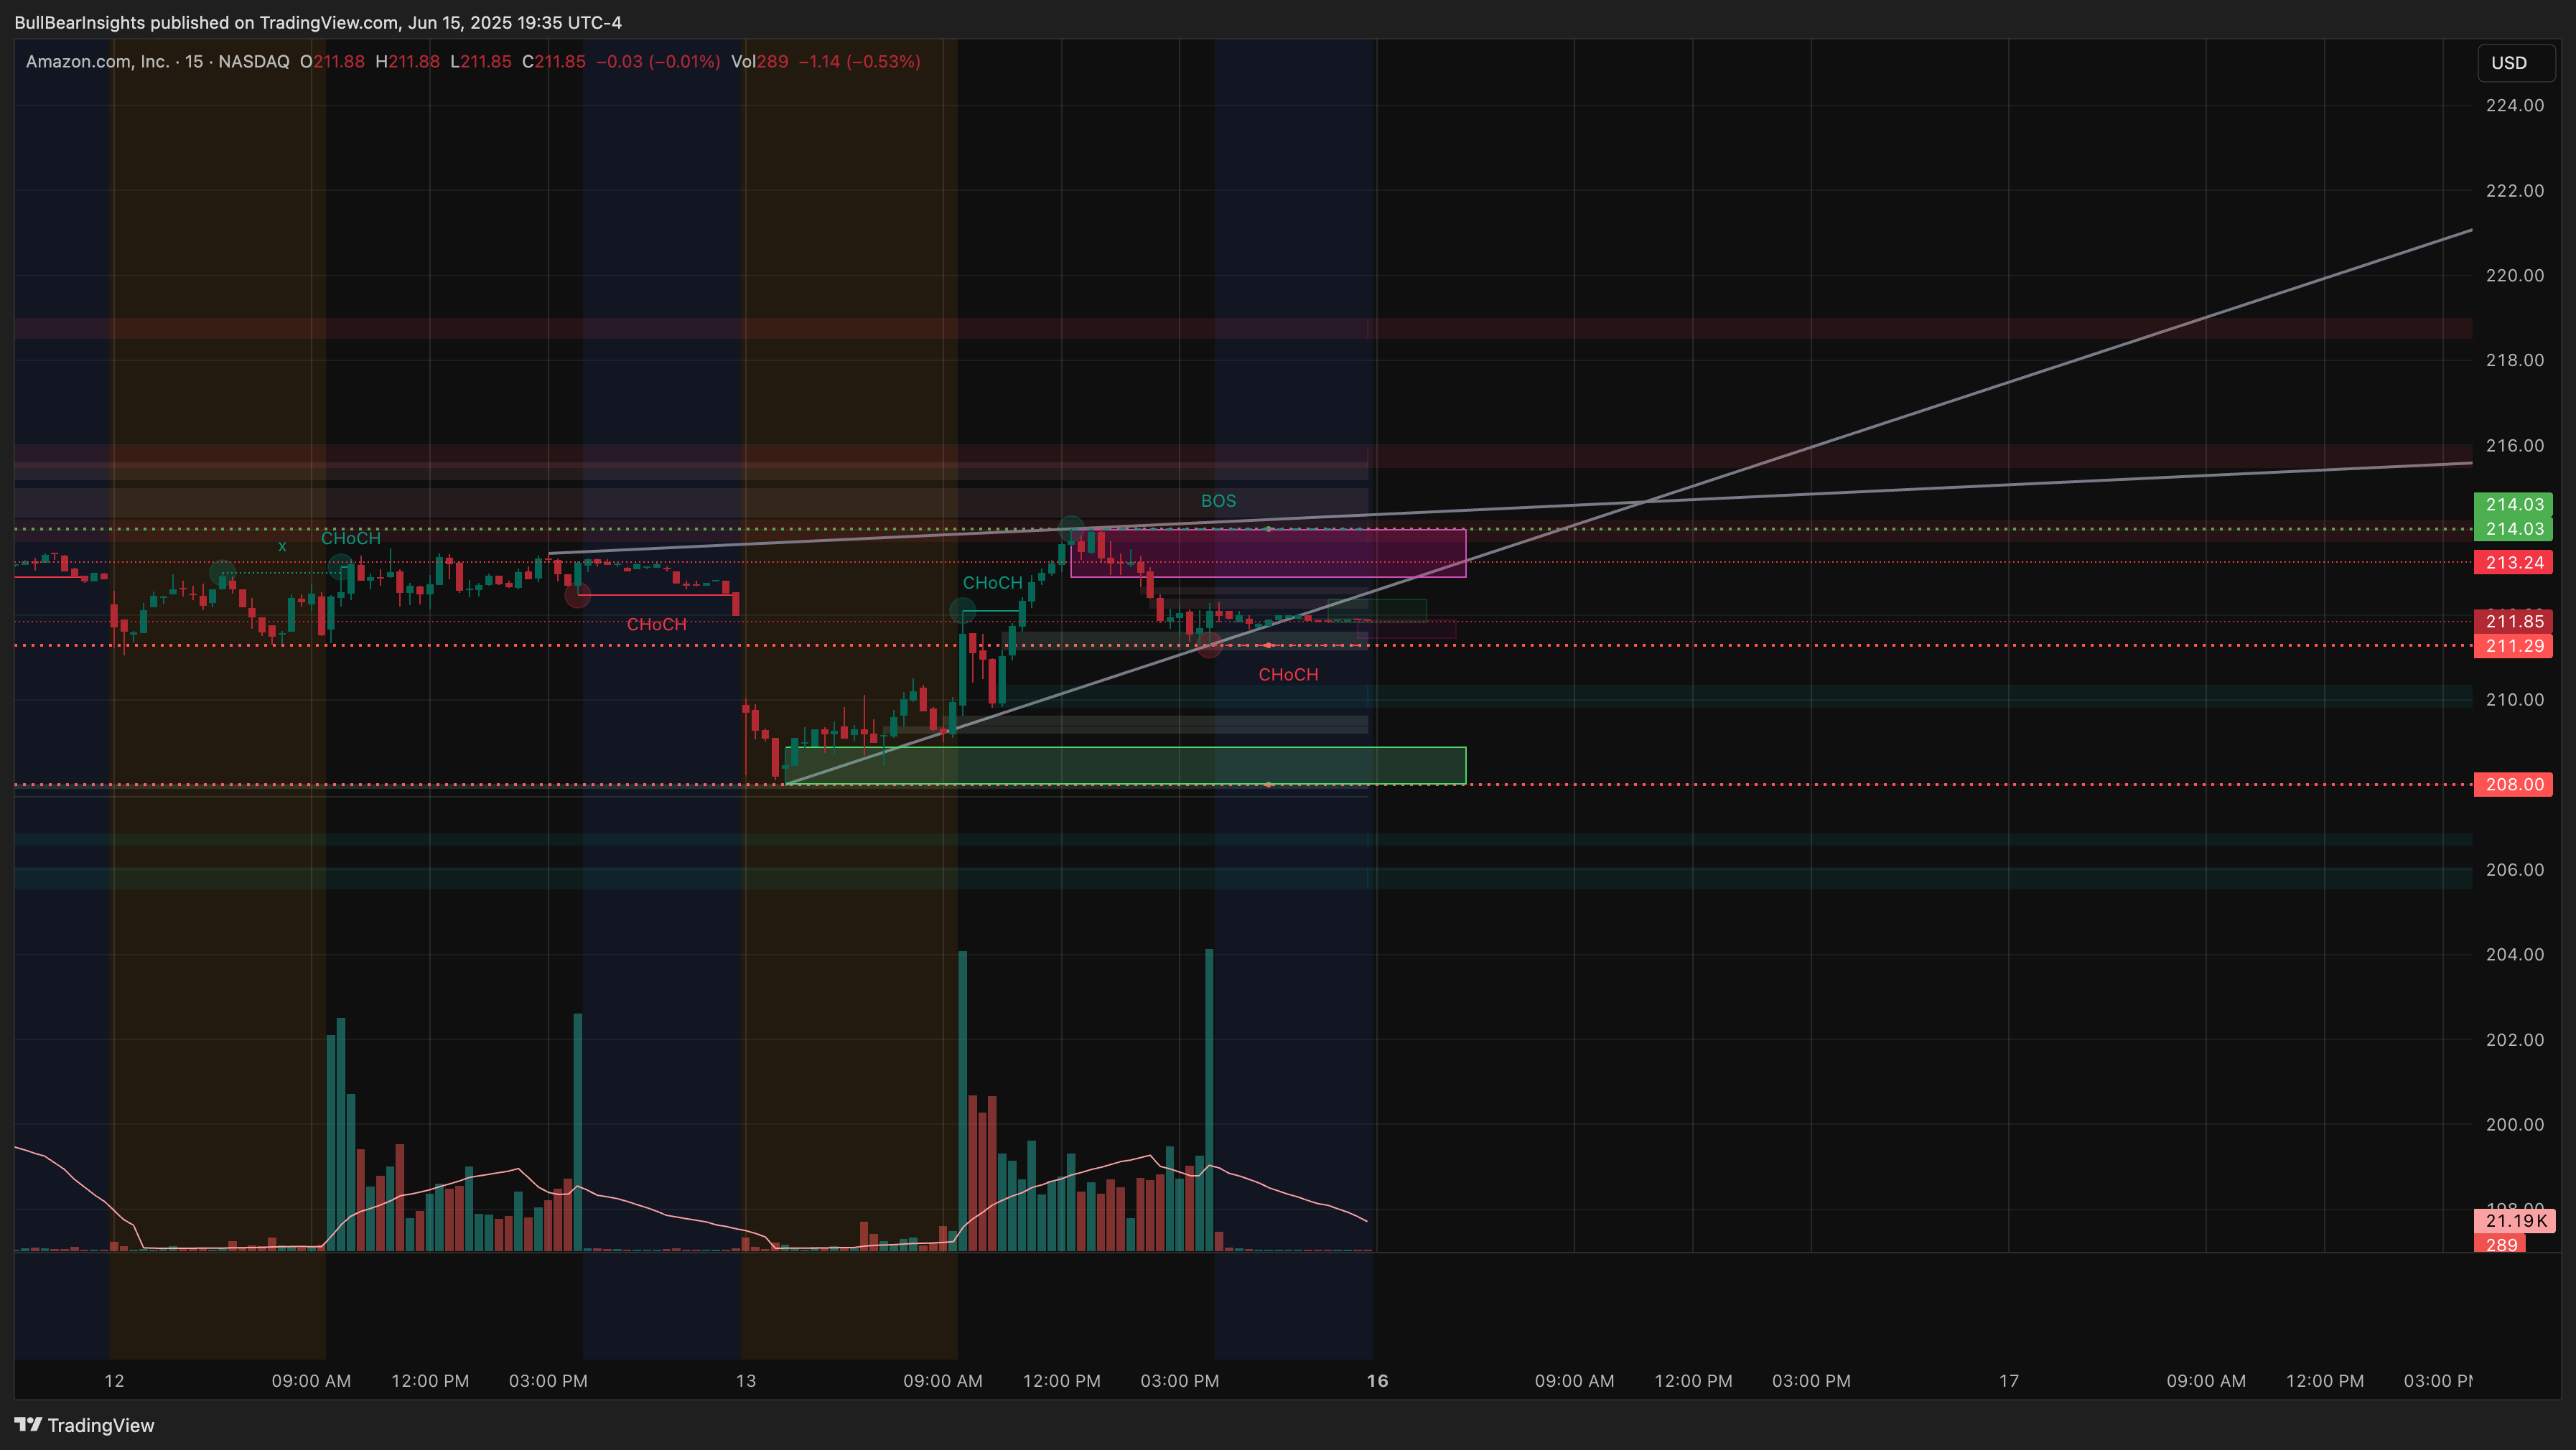The height and width of the screenshot is (1450, 2576).
Task: Click the green CHoCH label beside the x mark
Action: coord(350,538)
